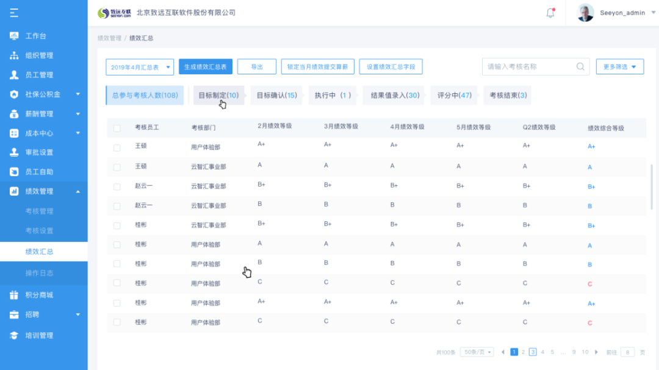659x370 pixels.
Task: Click the 培训管理 graduation cap icon
Action: click(x=14, y=335)
